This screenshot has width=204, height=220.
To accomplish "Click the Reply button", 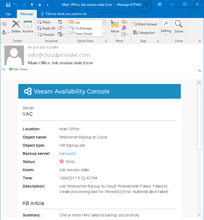I will [44, 22].
